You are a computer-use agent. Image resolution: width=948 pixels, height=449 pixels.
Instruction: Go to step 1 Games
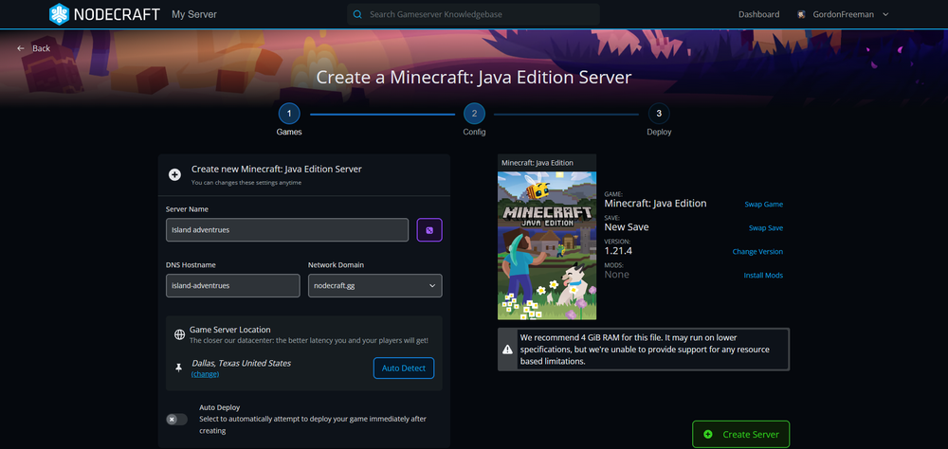click(289, 114)
